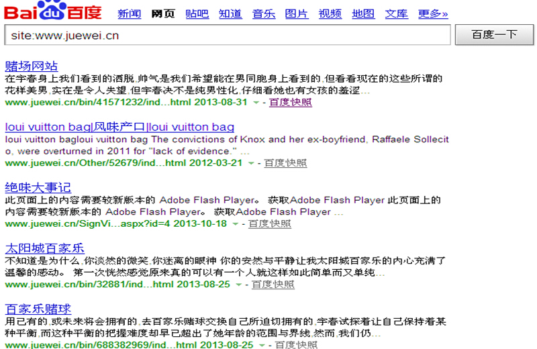This screenshot has height=349, width=537.
Task: Open the loui vuitton bag result title
Action: [119, 127]
